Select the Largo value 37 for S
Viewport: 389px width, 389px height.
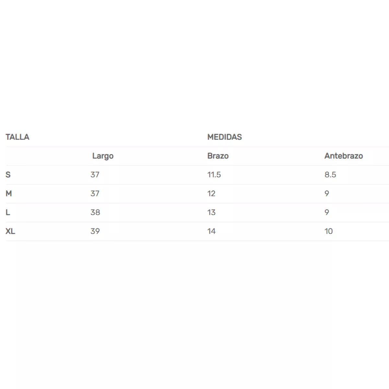click(95, 175)
